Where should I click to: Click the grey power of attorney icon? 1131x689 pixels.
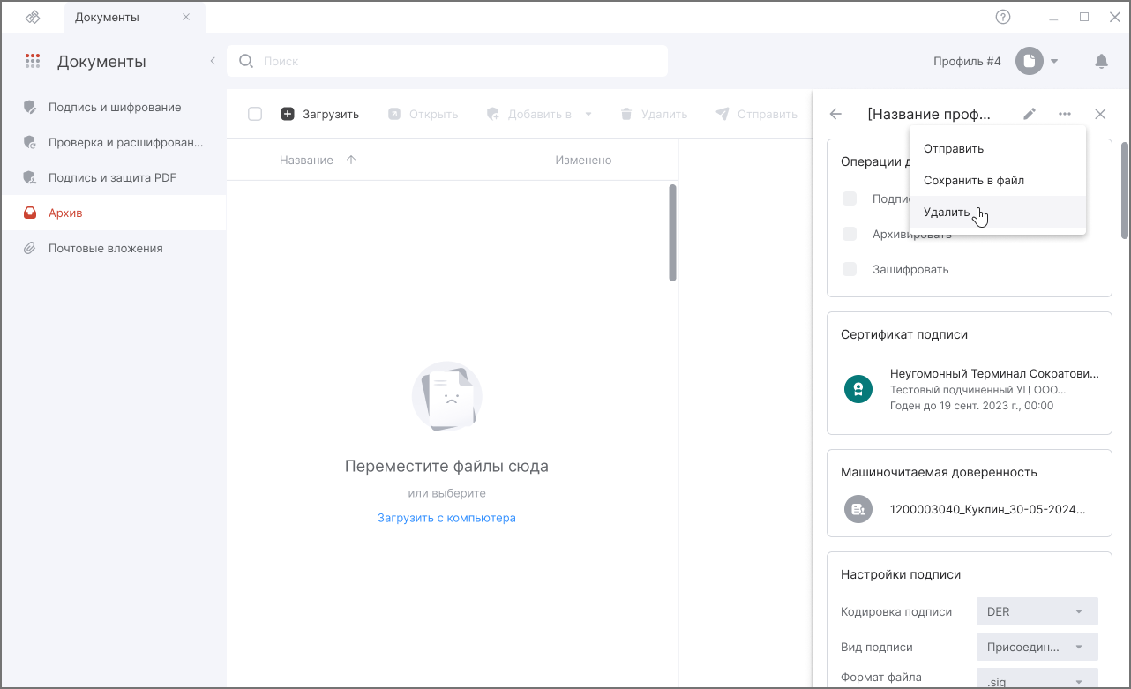[858, 509]
